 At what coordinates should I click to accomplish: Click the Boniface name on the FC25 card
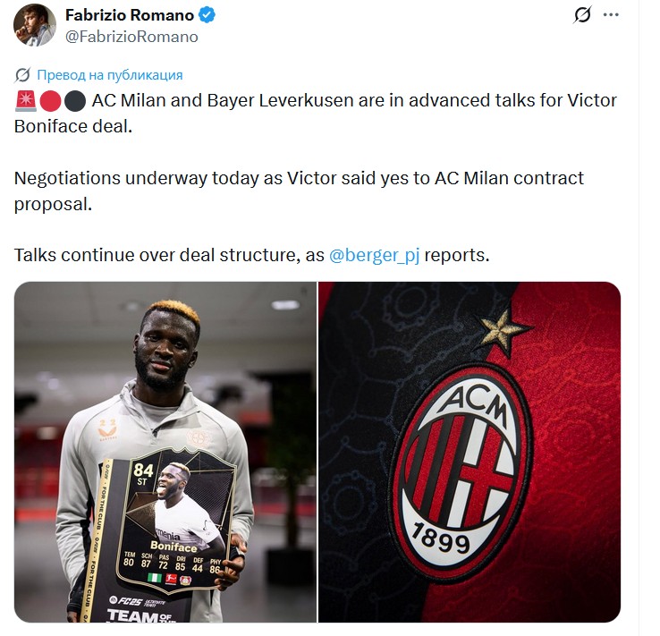173,547
